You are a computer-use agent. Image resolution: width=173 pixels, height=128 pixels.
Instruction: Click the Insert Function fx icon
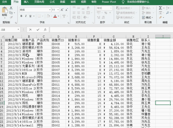(x=45, y=30)
